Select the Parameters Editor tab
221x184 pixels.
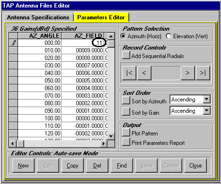[101, 17]
